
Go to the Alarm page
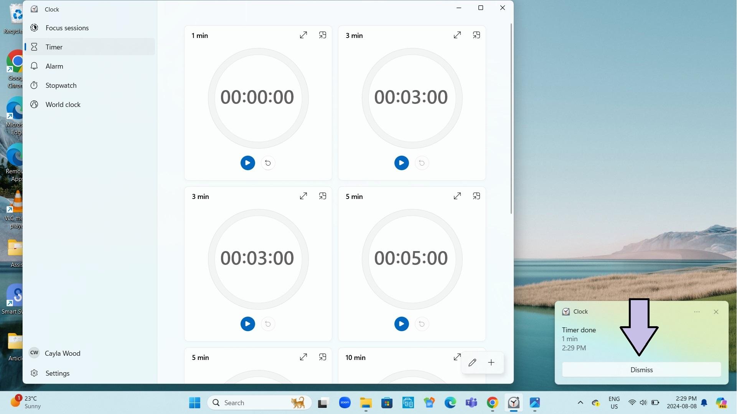point(90,66)
